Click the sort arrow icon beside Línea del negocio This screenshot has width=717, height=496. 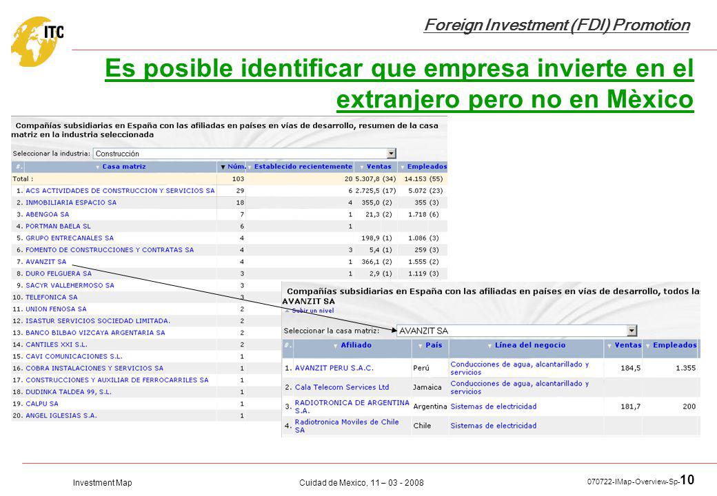point(489,347)
